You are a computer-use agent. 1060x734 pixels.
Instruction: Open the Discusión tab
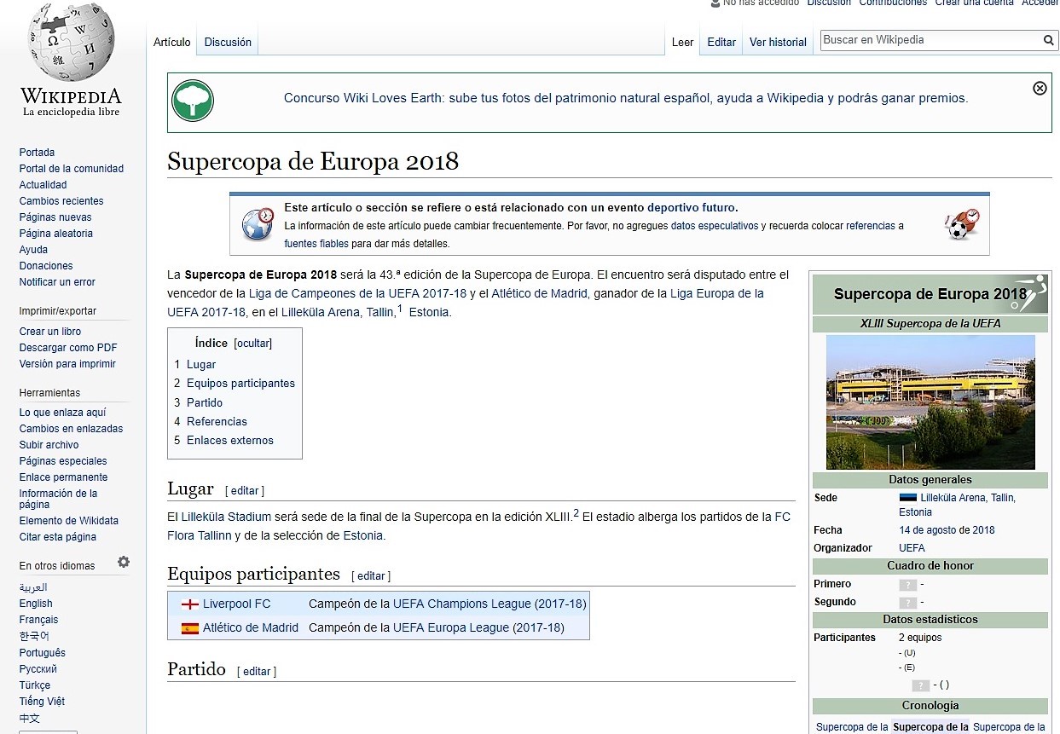(x=228, y=42)
